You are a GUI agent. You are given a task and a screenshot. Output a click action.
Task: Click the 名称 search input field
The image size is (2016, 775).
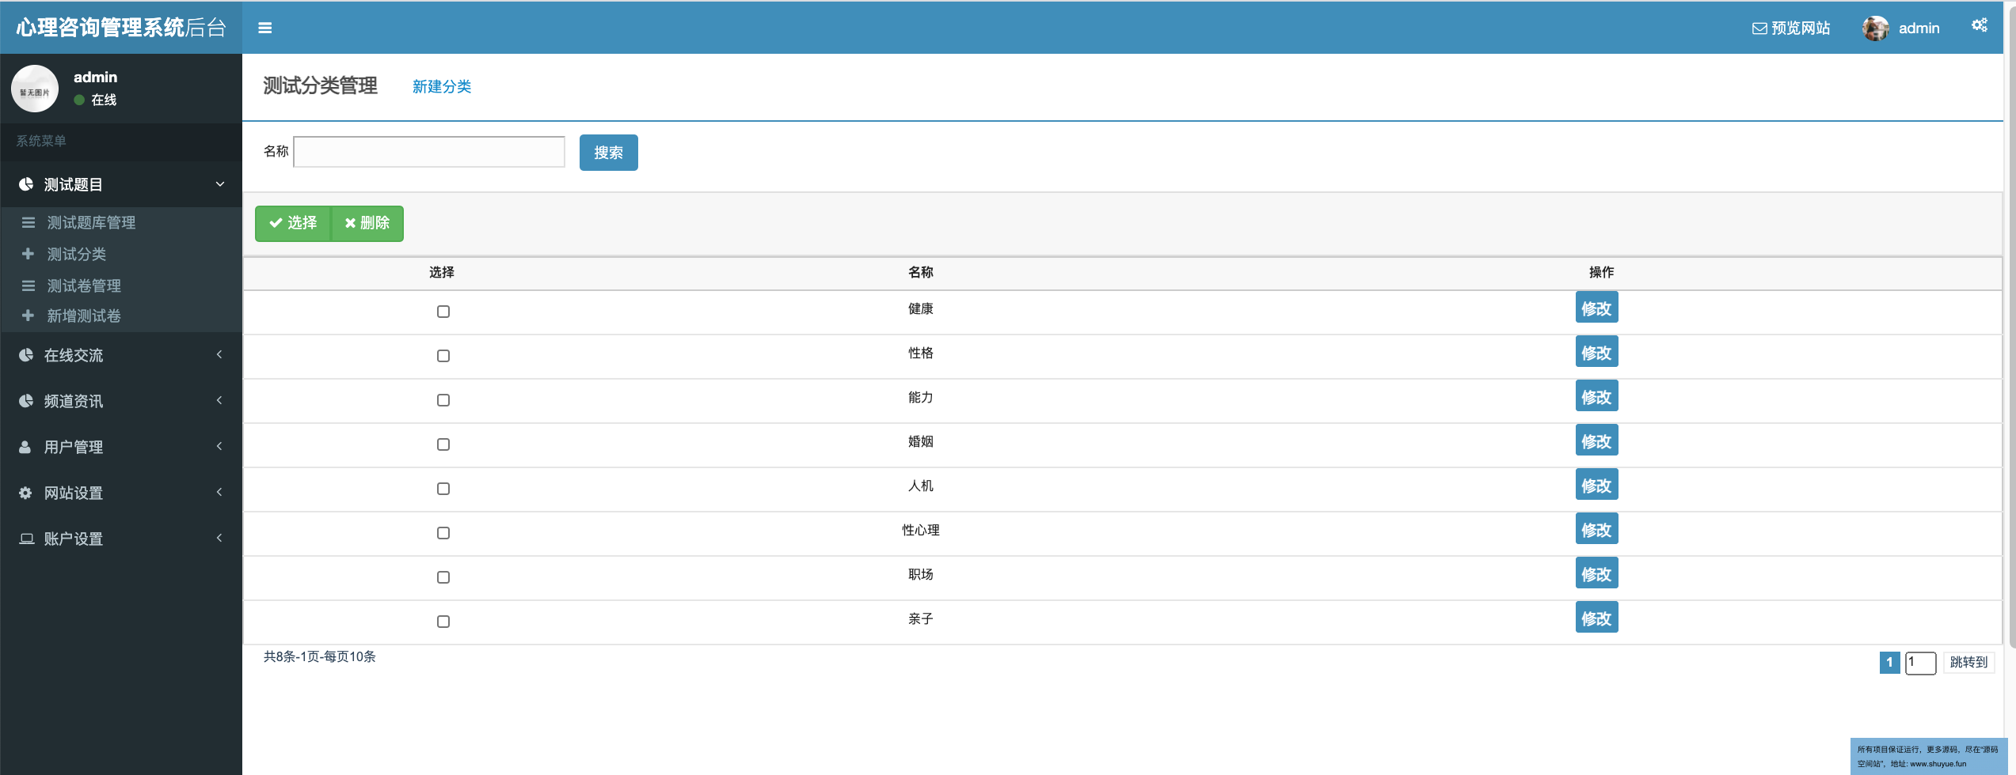click(429, 152)
